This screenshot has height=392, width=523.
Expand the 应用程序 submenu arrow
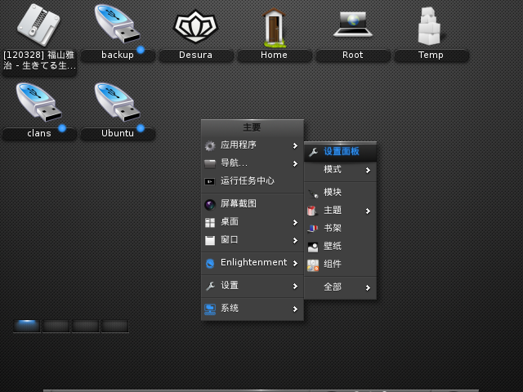295,145
